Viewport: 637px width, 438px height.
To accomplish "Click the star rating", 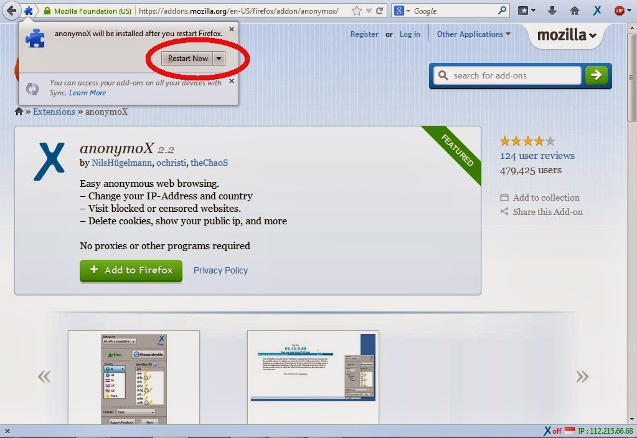I will pyautogui.click(x=527, y=141).
